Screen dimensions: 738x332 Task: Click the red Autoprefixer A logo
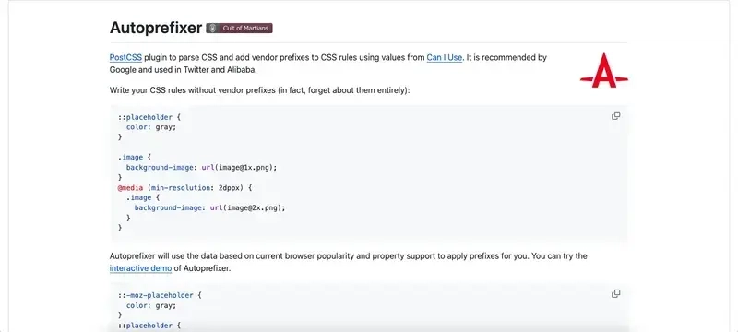tap(604, 70)
